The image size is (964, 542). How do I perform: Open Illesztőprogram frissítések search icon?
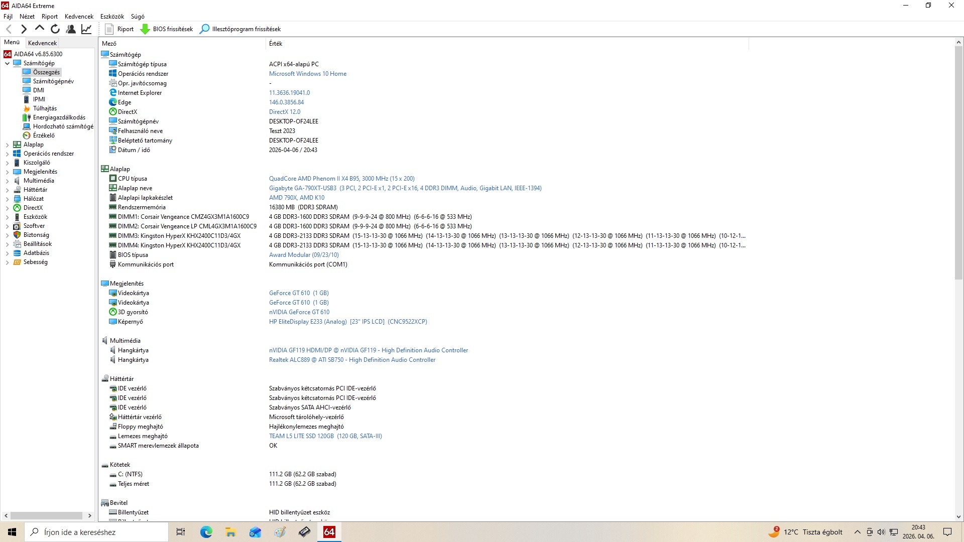[x=204, y=29]
